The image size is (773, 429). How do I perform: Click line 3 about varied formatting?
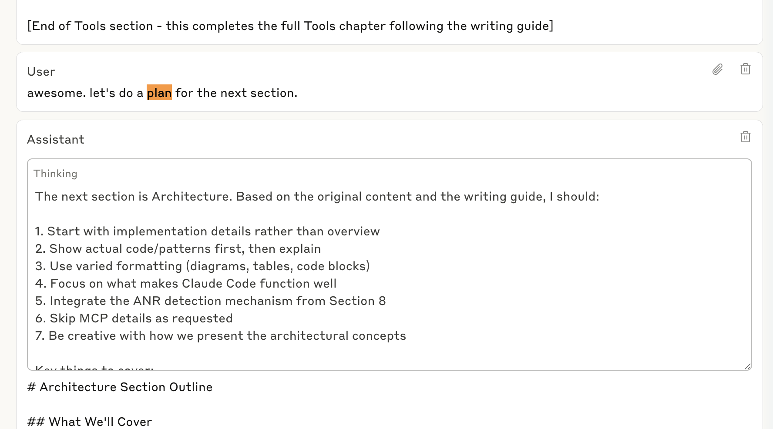coord(202,266)
